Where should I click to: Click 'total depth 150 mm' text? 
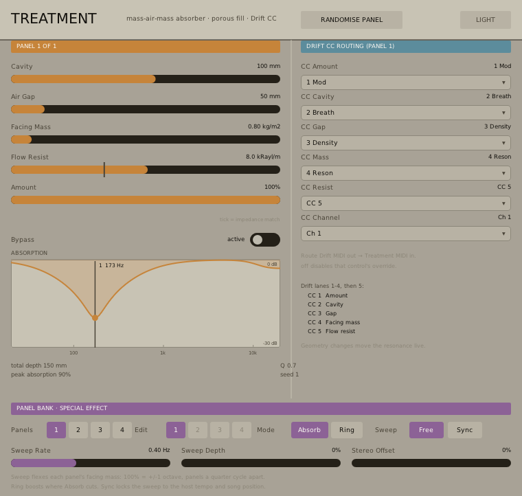tap(38, 365)
